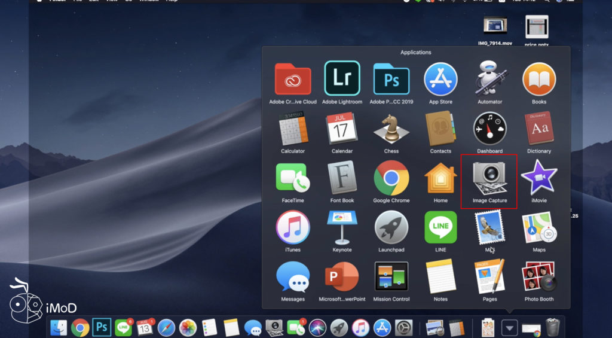This screenshot has width=612, height=338.
Task: Open Preview in the Dock
Action: (434, 327)
